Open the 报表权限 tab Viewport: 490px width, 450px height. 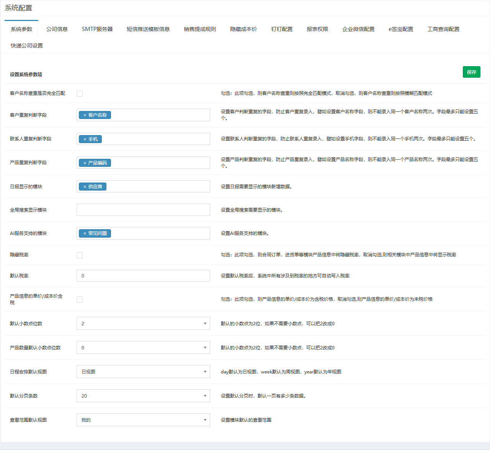317,29
